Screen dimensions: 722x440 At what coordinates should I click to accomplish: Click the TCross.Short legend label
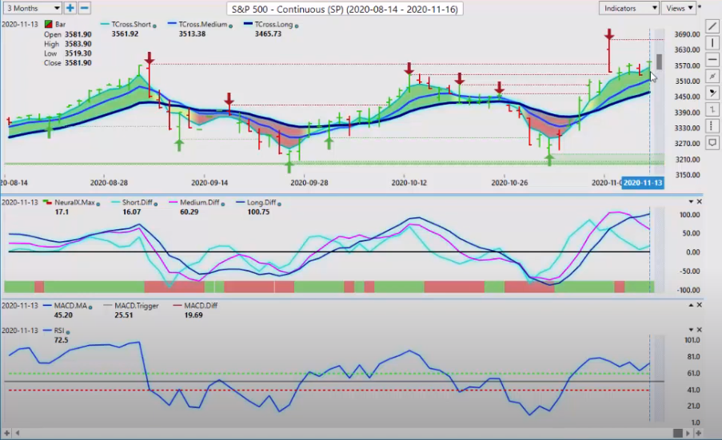click(x=131, y=24)
